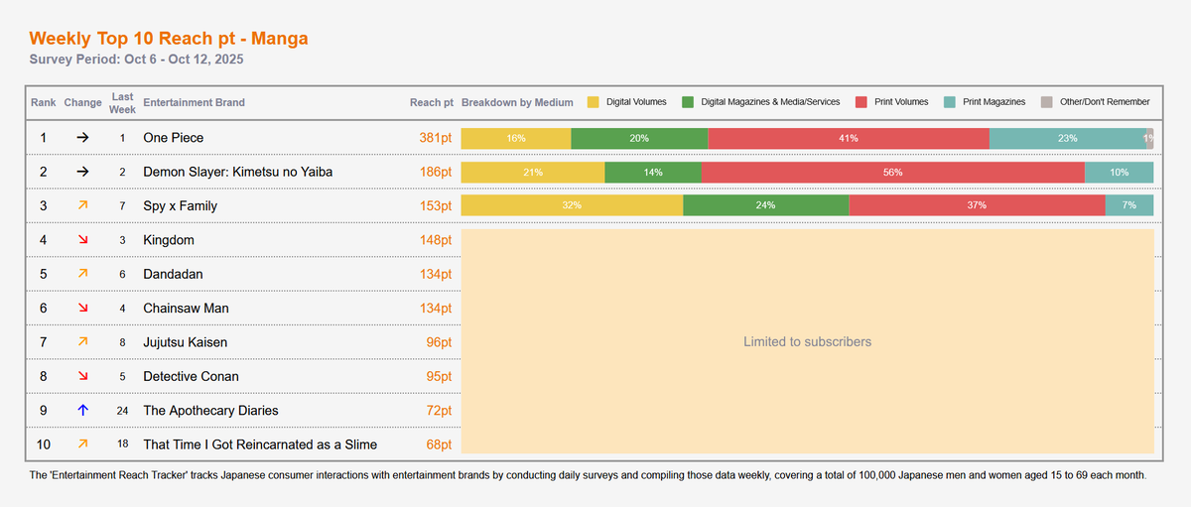
Task: Click the 381pt reach value
Action: [436, 138]
